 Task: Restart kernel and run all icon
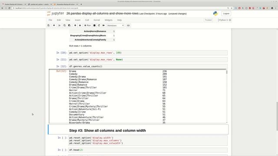tap(103, 26)
